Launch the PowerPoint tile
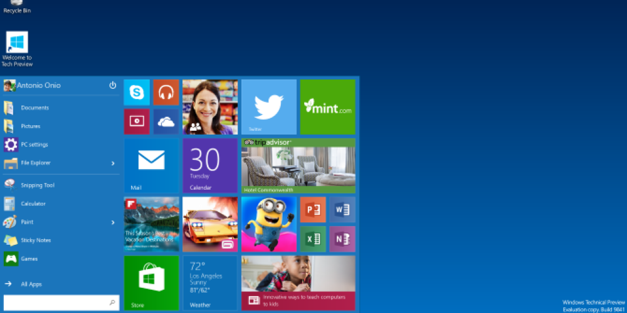 click(x=313, y=210)
